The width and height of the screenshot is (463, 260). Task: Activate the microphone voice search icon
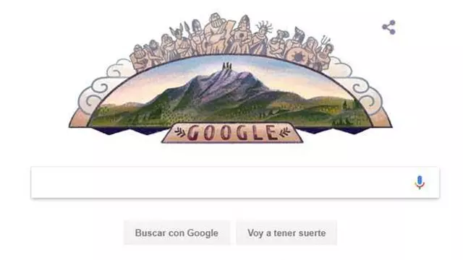coord(420,182)
